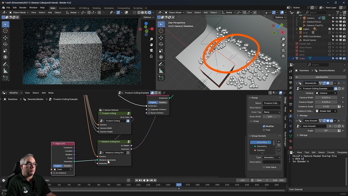Toggle visibility eye for the Cube object

pyautogui.click(x=337, y=59)
